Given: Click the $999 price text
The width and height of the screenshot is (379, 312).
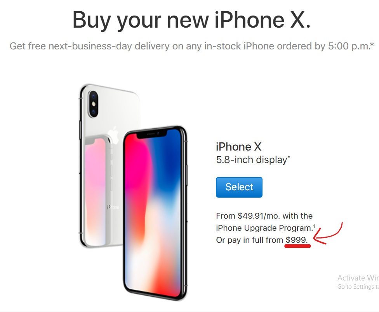Looking at the screenshot, I should pyautogui.click(x=297, y=240).
